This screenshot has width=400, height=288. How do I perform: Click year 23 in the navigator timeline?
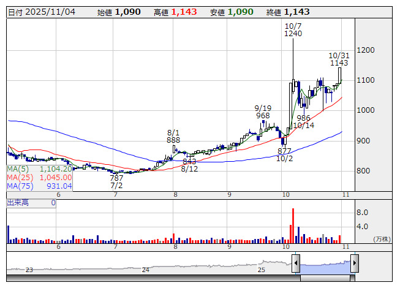click(29, 270)
